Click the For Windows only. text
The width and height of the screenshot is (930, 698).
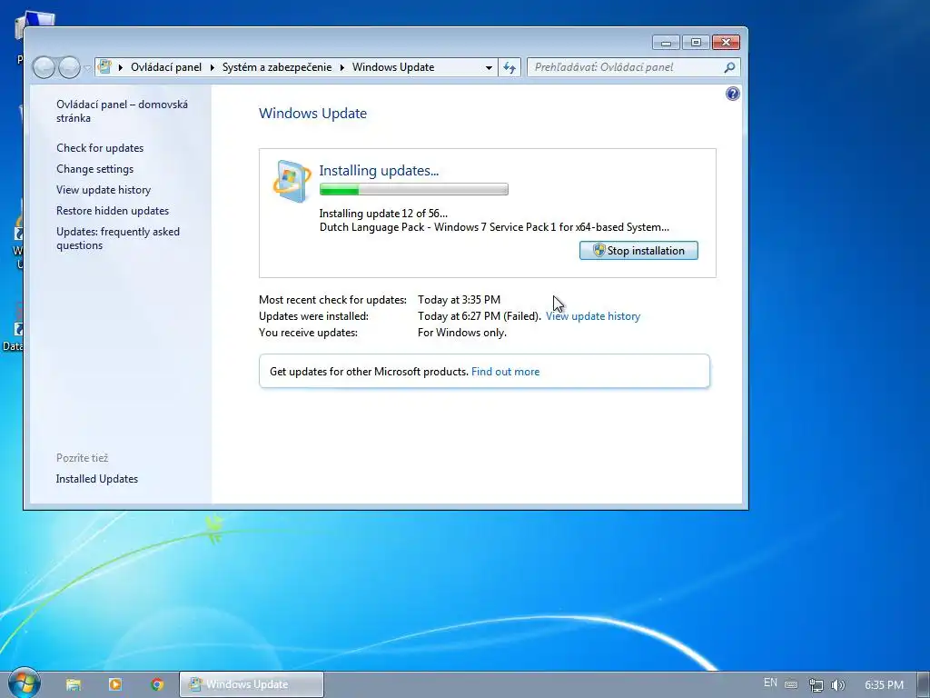[462, 333]
